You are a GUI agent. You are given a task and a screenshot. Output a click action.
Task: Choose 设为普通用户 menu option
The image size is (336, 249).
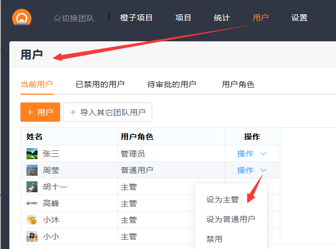(x=231, y=219)
